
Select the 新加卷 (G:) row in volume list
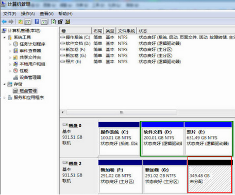click(147, 55)
